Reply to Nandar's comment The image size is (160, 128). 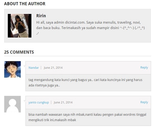pyautogui.click(x=144, y=67)
